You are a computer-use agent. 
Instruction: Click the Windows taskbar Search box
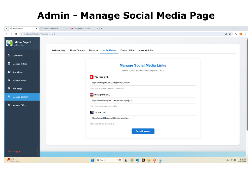[109, 160]
